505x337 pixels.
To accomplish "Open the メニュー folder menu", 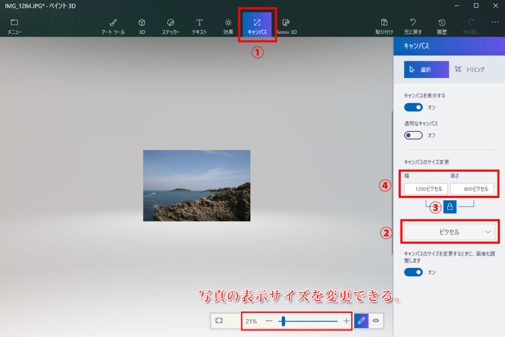I will coord(14,27).
